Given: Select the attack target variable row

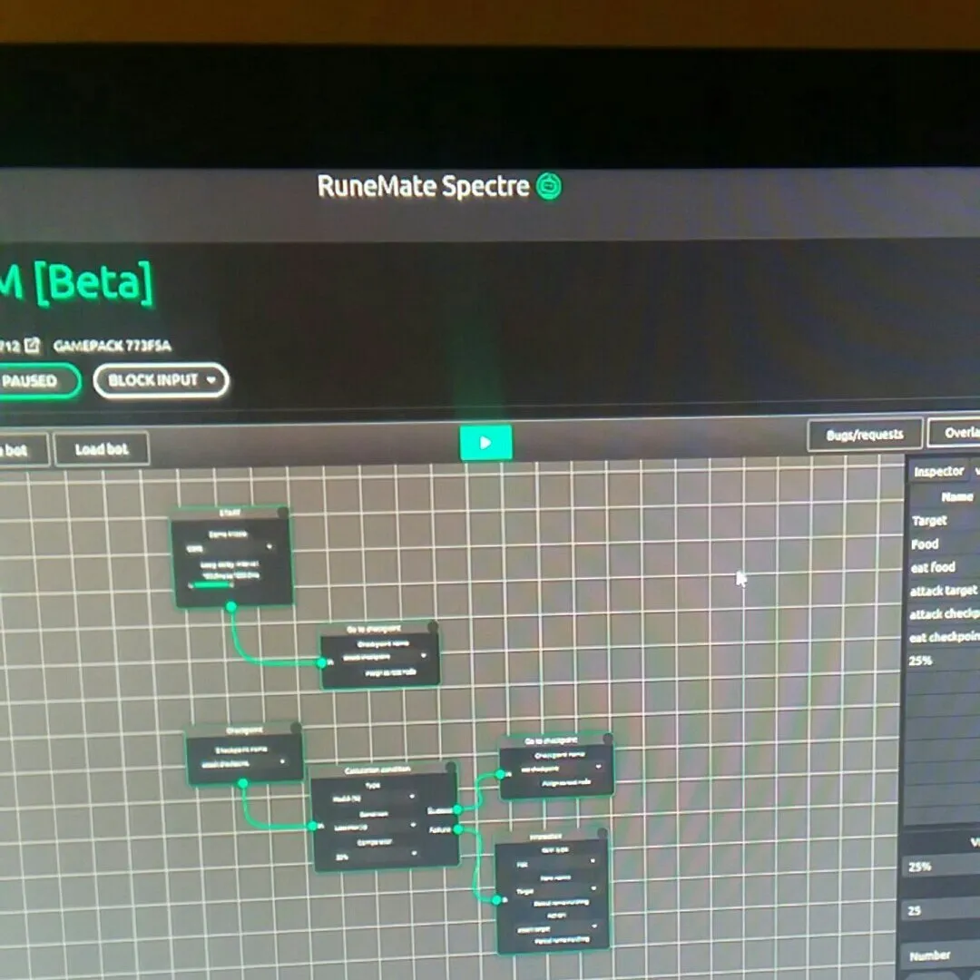Looking at the screenshot, I should tap(944, 590).
